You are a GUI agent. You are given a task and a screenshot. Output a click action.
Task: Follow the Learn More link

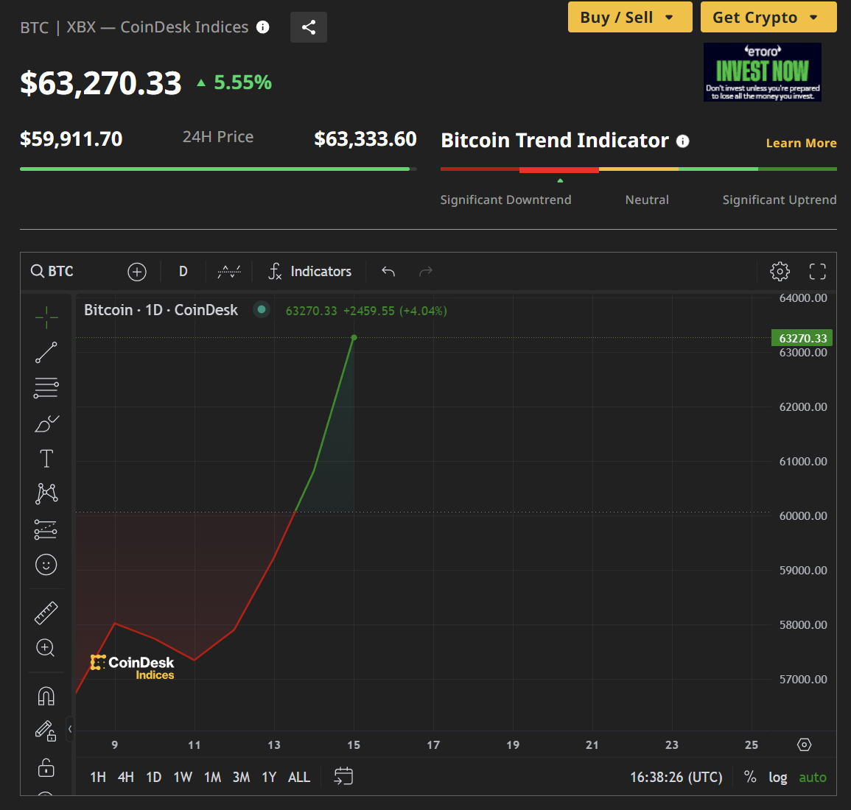click(x=801, y=143)
